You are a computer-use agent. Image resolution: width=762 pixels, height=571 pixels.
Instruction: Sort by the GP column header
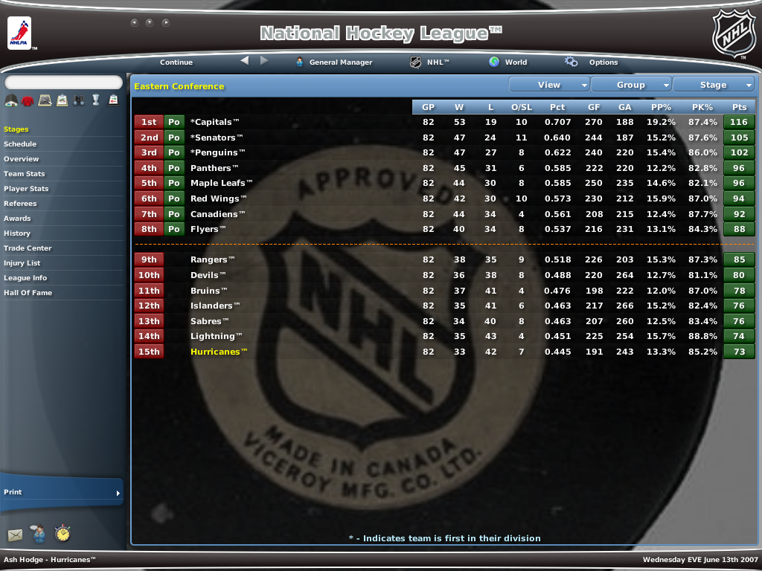coord(428,107)
